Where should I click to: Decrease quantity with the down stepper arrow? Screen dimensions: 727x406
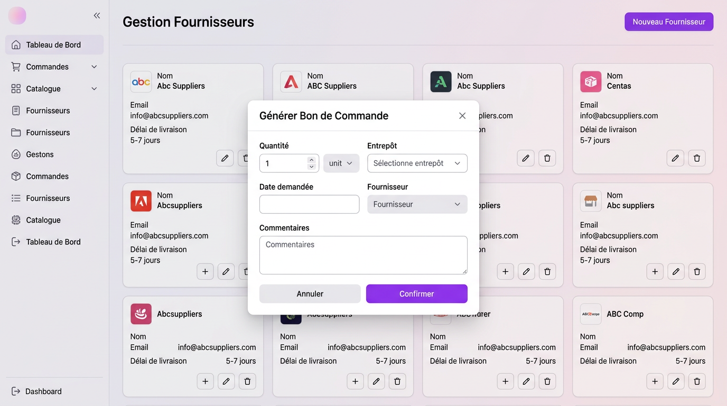pyautogui.click(x=312, y=167)
